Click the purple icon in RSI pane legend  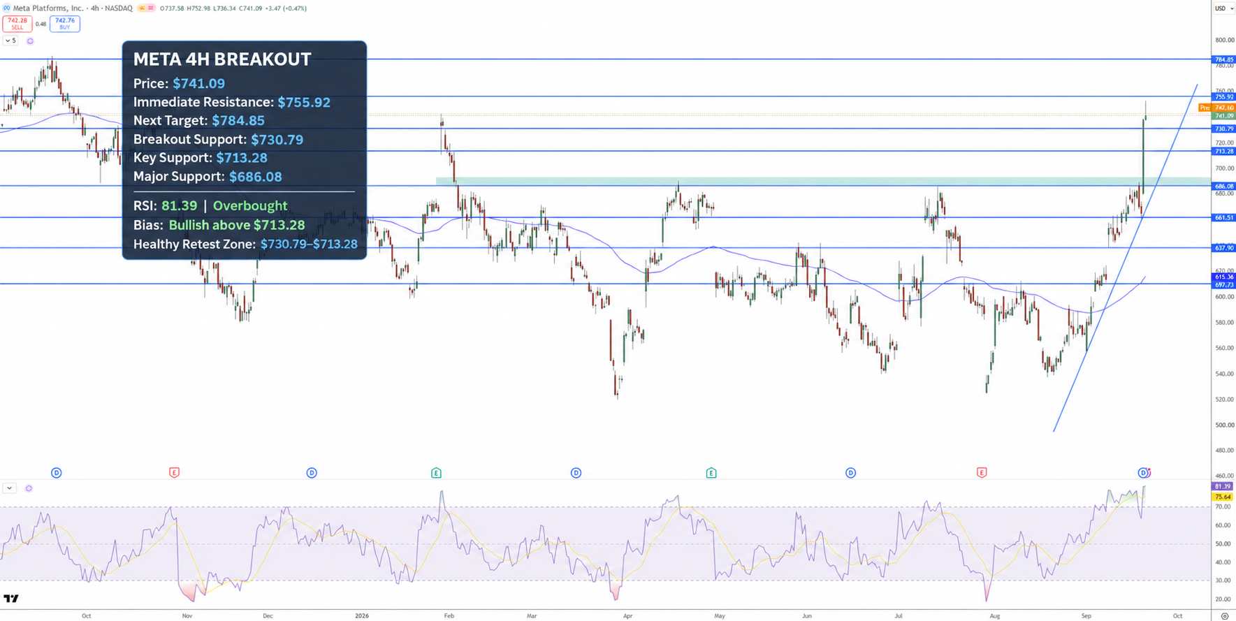[29, 488]
